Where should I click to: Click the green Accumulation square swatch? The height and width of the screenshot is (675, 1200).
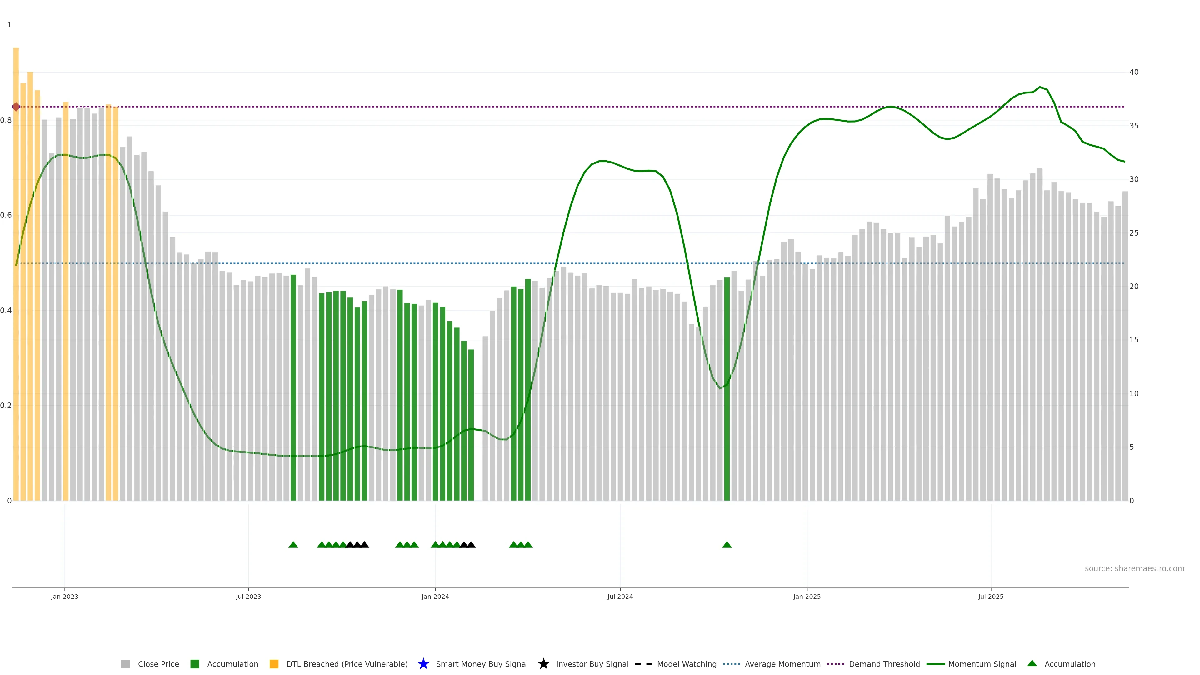[195, 664]
